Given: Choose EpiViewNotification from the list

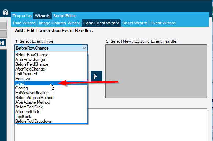Looking at the screenshot, I should [x=51, y=93].
